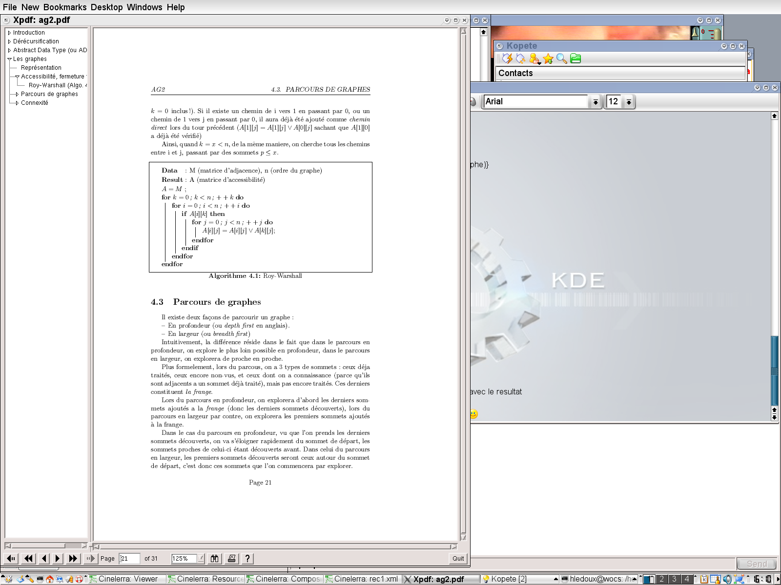This screenshot has height=585, width=781.
Task: Click the Quit button in Xpdf
Action: (458, 559)
